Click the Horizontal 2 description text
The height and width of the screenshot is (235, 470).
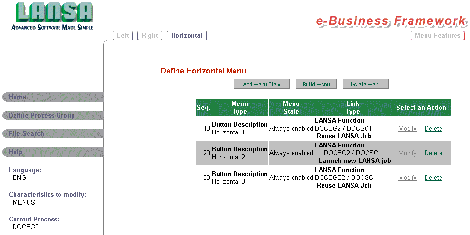(228, 157)
